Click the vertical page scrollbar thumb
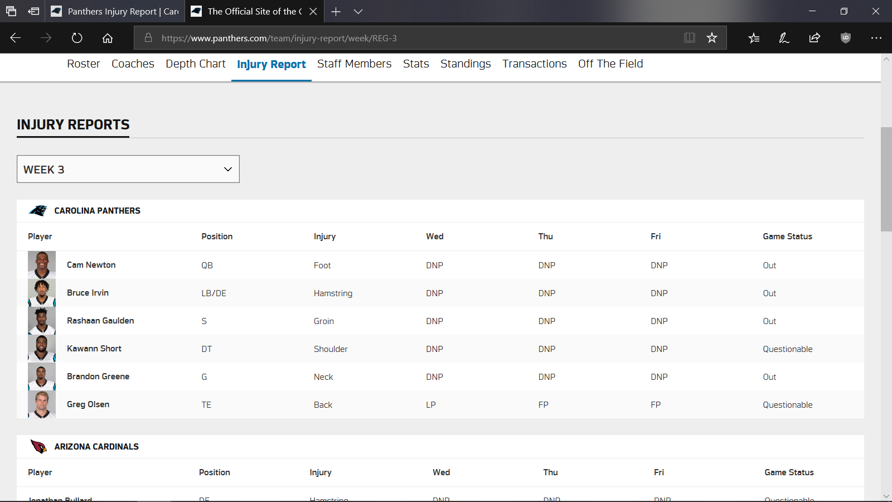 [886, 179]
